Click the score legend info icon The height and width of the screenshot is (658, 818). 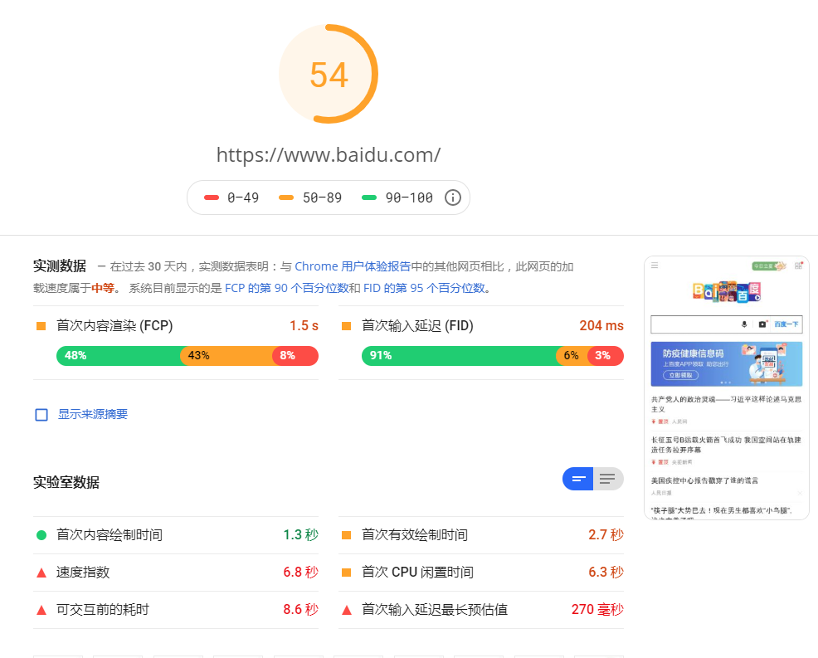[452, 197]
